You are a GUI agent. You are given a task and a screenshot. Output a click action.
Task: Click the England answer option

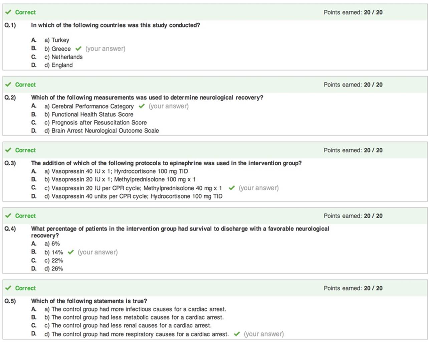(x=58, y=65)
